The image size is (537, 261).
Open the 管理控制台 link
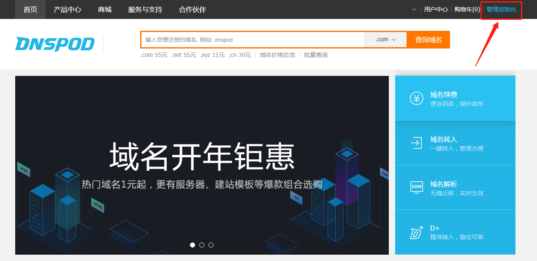tap(501, 9)
